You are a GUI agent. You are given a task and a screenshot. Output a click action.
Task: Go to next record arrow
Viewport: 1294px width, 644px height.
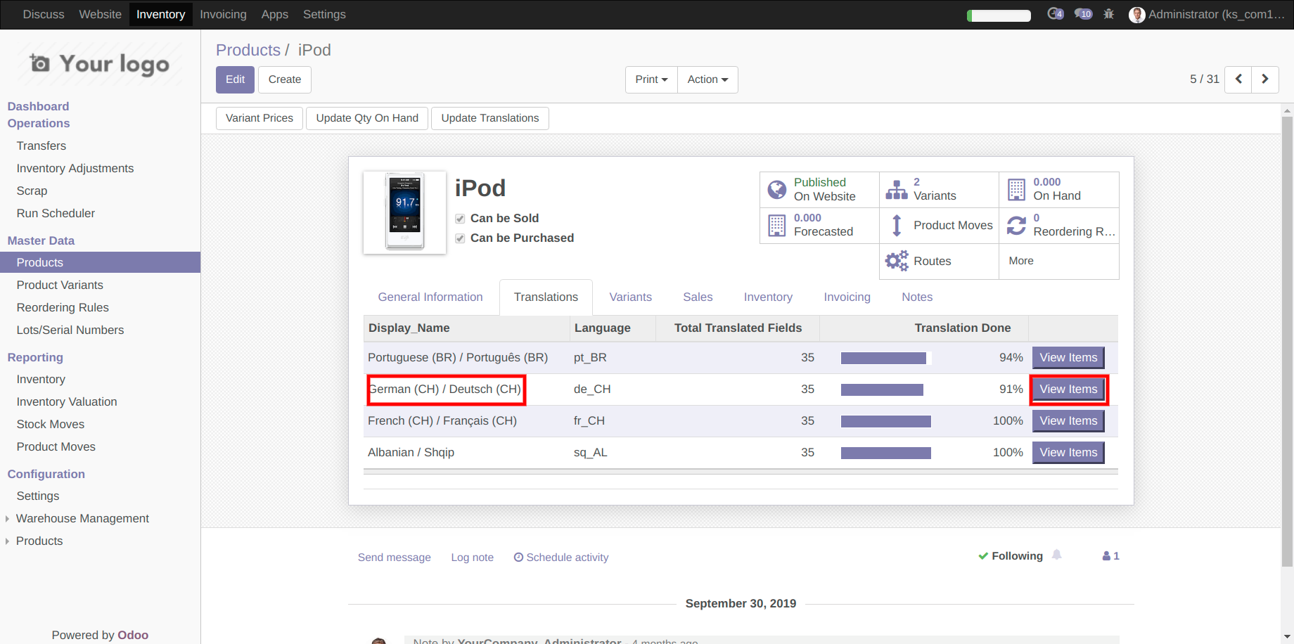tap(1265, 79)
